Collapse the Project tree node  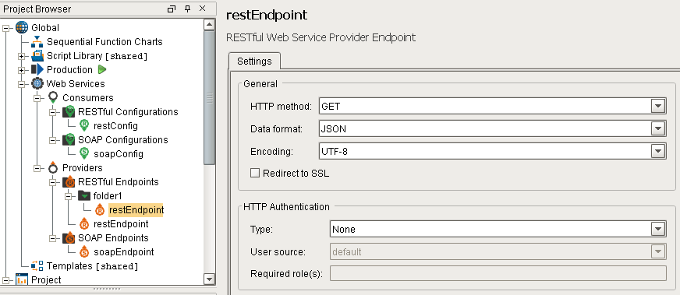tap(5, 280)
